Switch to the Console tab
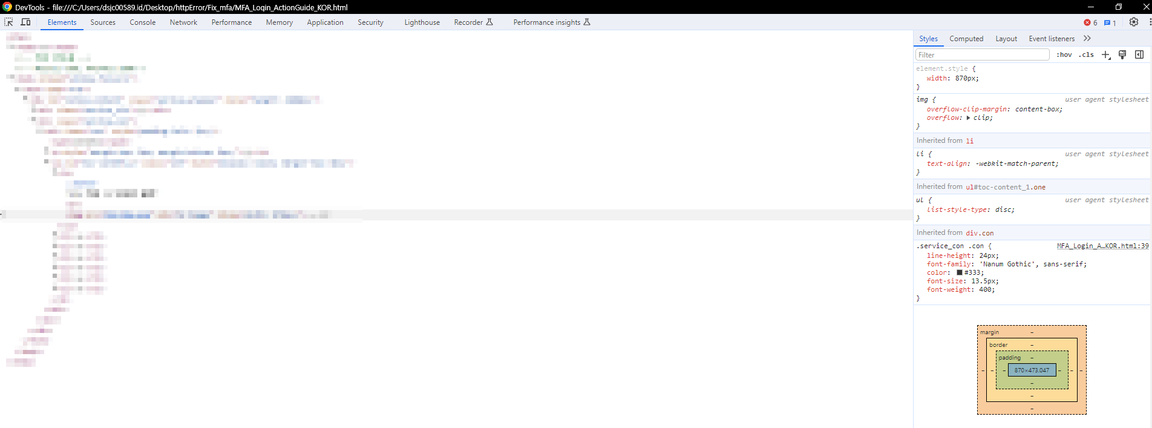 click(x=142, y=22)
